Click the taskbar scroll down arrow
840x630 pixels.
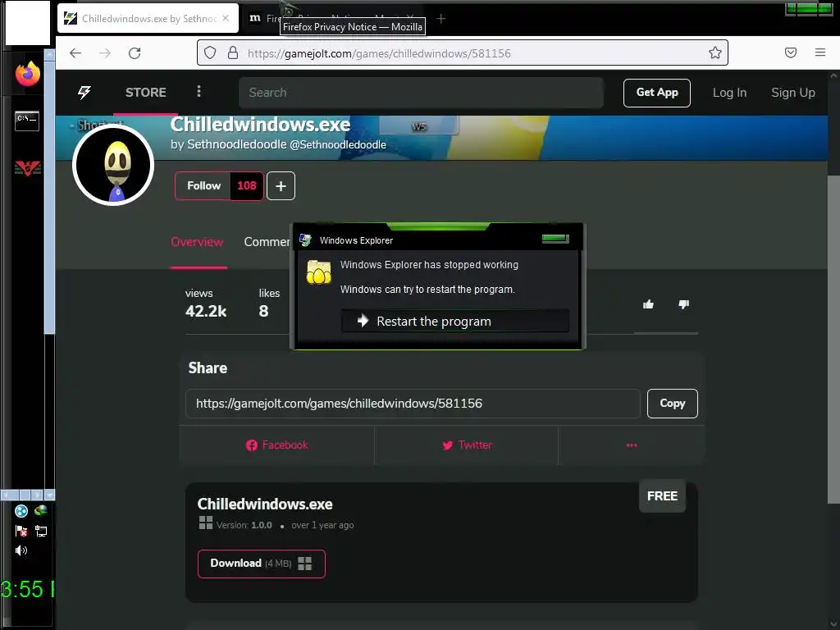[49, 495]
